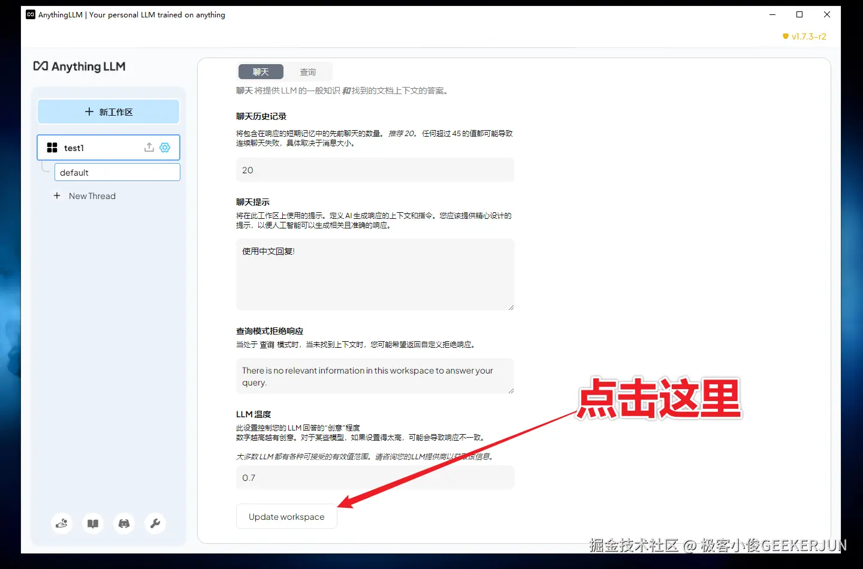The width and height of the screenshot is (863, 569).
Task: Start a New Thread
Action: click(x=92, y=195)
